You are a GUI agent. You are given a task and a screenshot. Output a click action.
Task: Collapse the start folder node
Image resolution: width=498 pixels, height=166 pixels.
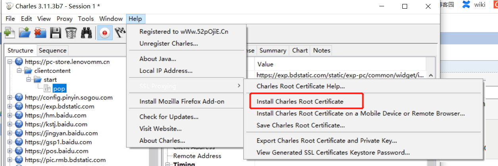click(29, 80)
